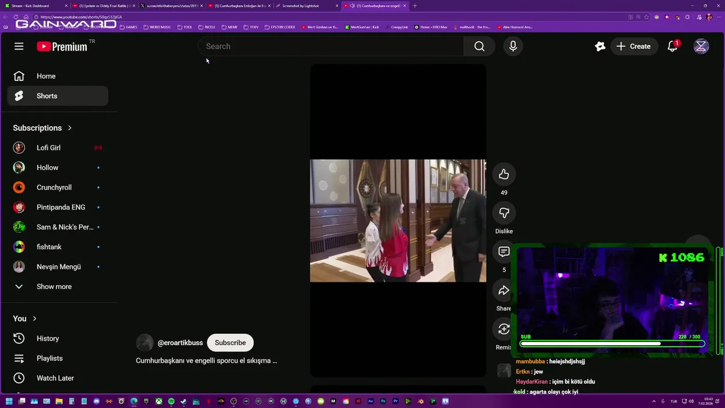725x408 pixels.
Task: Dislike this Short with thumbs down
Action: (x=504, y=213)
